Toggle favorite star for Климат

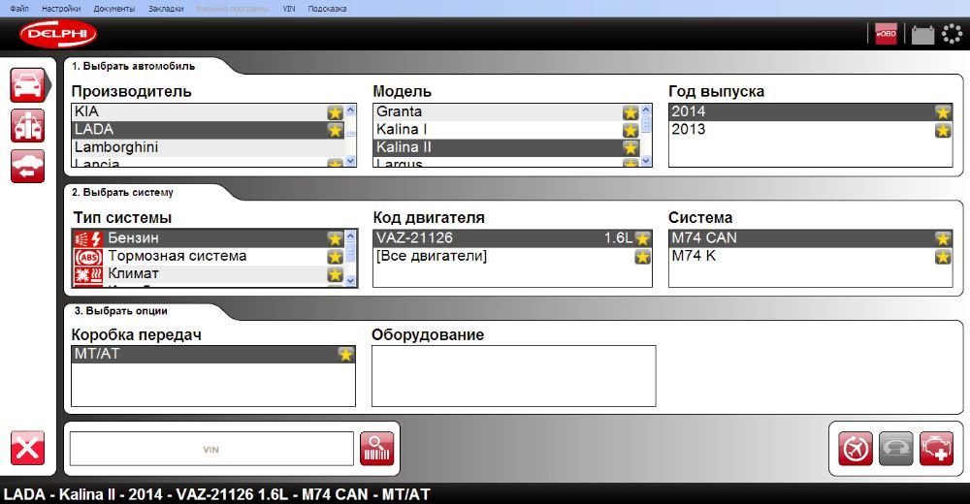pyautogui.click(x=335, y=274)
